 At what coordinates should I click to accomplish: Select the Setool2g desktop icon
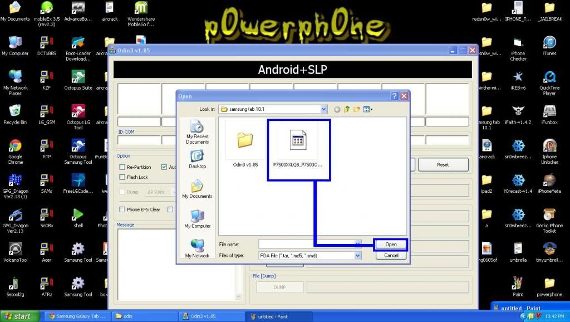(x=15, y=287)
